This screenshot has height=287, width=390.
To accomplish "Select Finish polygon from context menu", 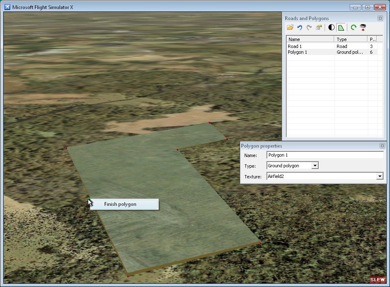I will point(120,204).
